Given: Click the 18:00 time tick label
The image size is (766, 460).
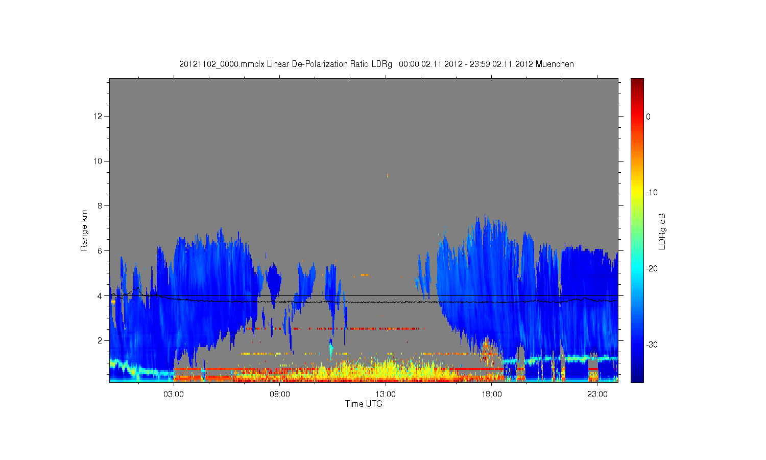Looking at the screenshot, I should tap(492, 395).
